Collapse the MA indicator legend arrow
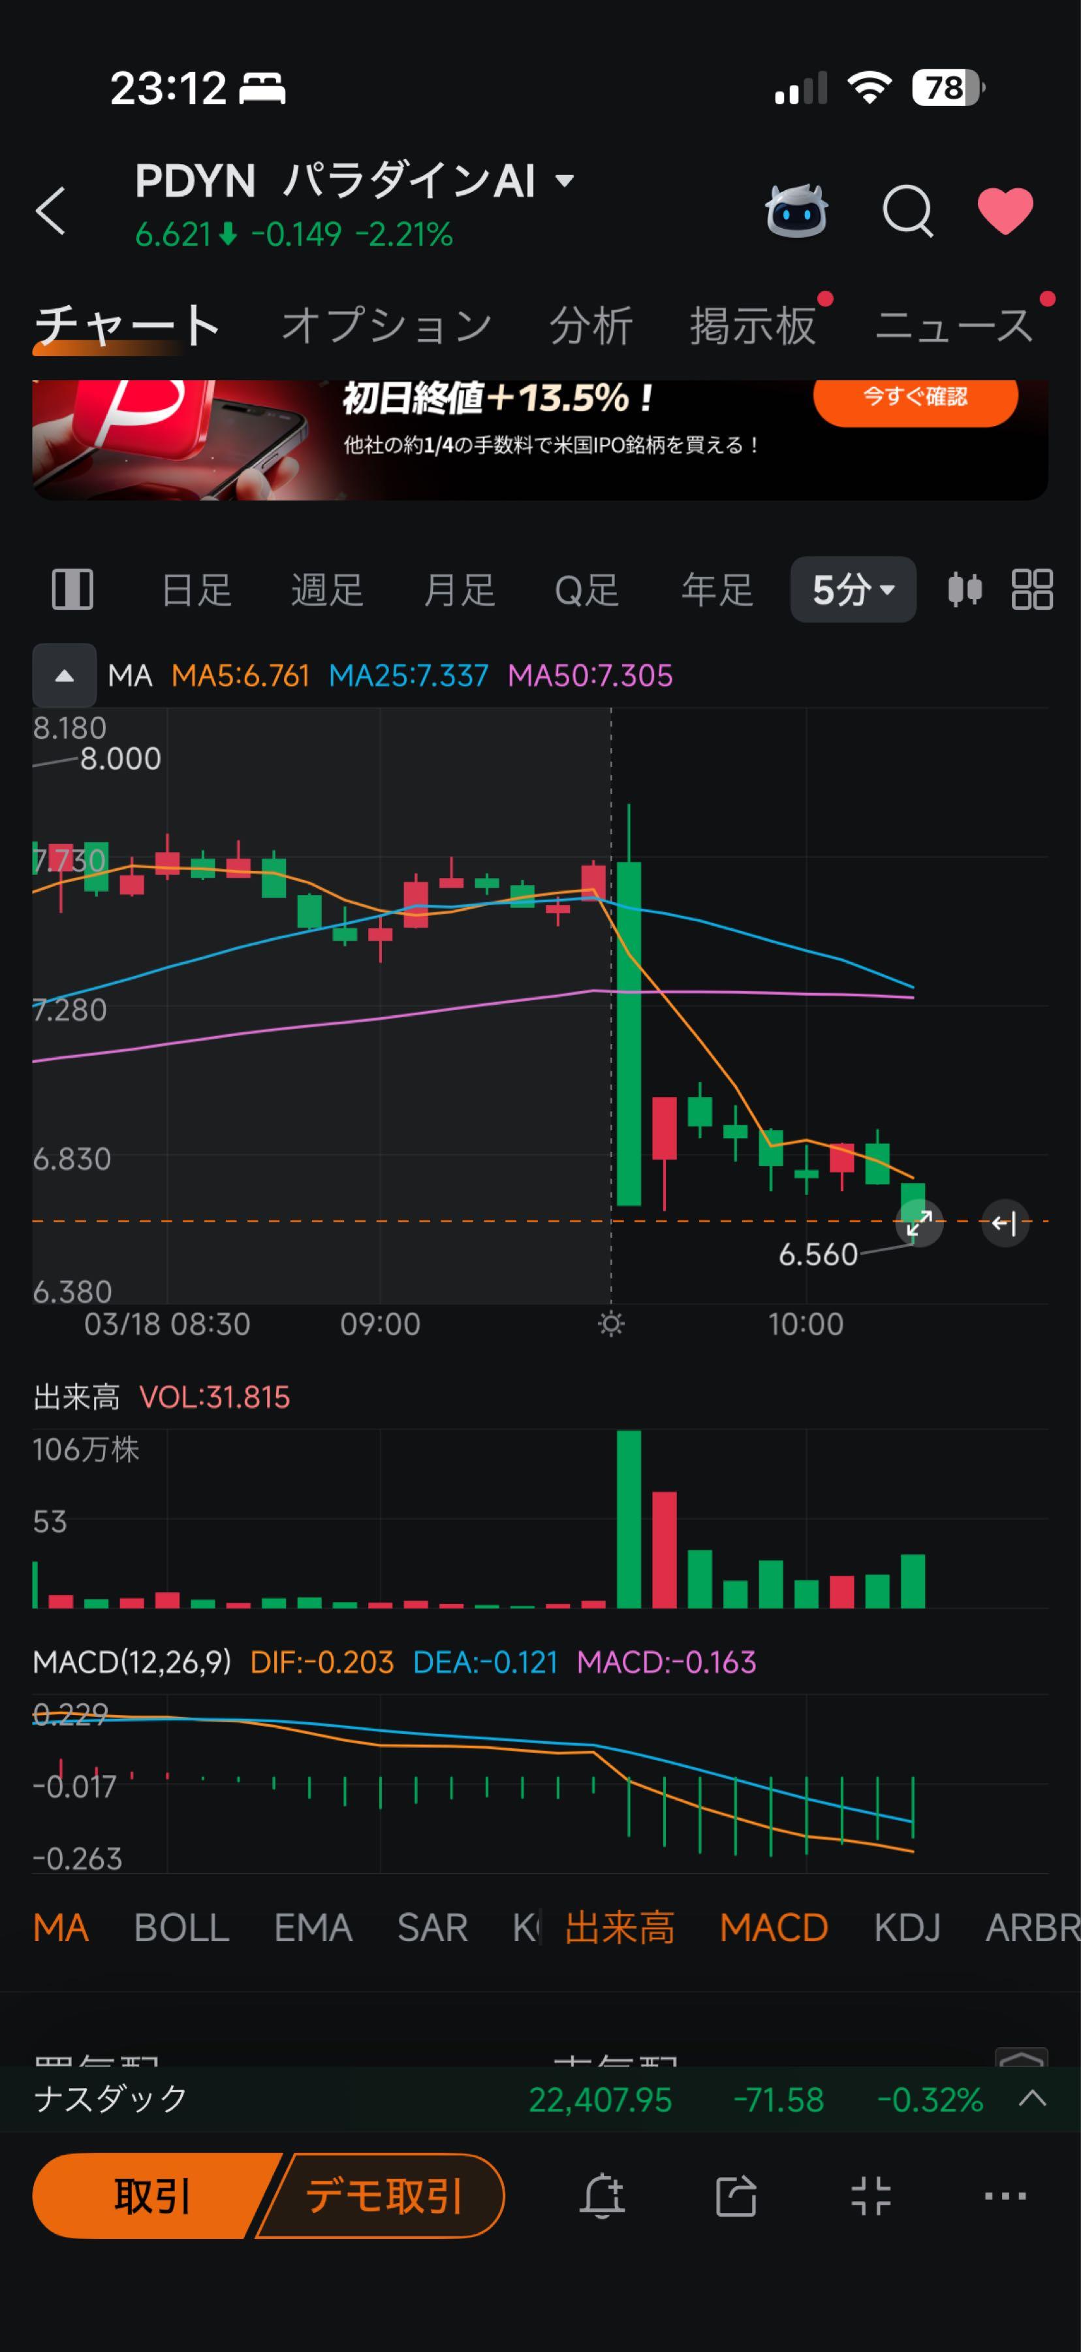1081x2352 pixels. coord(64,676)
